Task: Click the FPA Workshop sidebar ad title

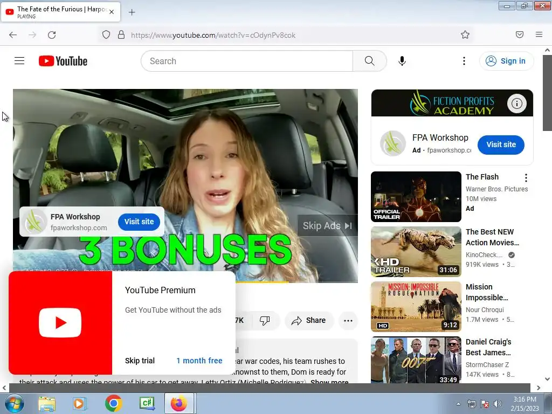Action: 440,137
